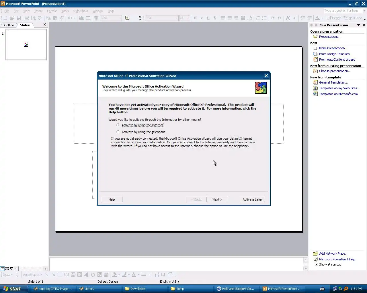Click the Insert WordArt drawing icon
The height and width of the screenshot is (293, 367).
click(86, 275)
